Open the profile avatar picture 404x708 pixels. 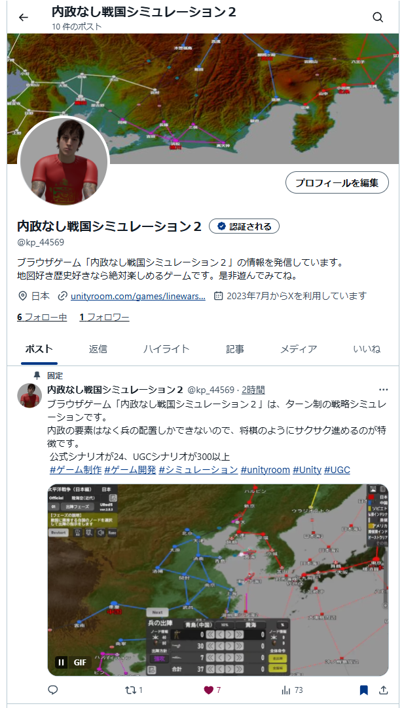(x=64, y=161)
